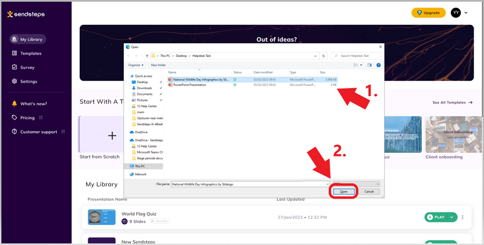
Task: Click the Change your view icon
Action: (x=356, y=65)
